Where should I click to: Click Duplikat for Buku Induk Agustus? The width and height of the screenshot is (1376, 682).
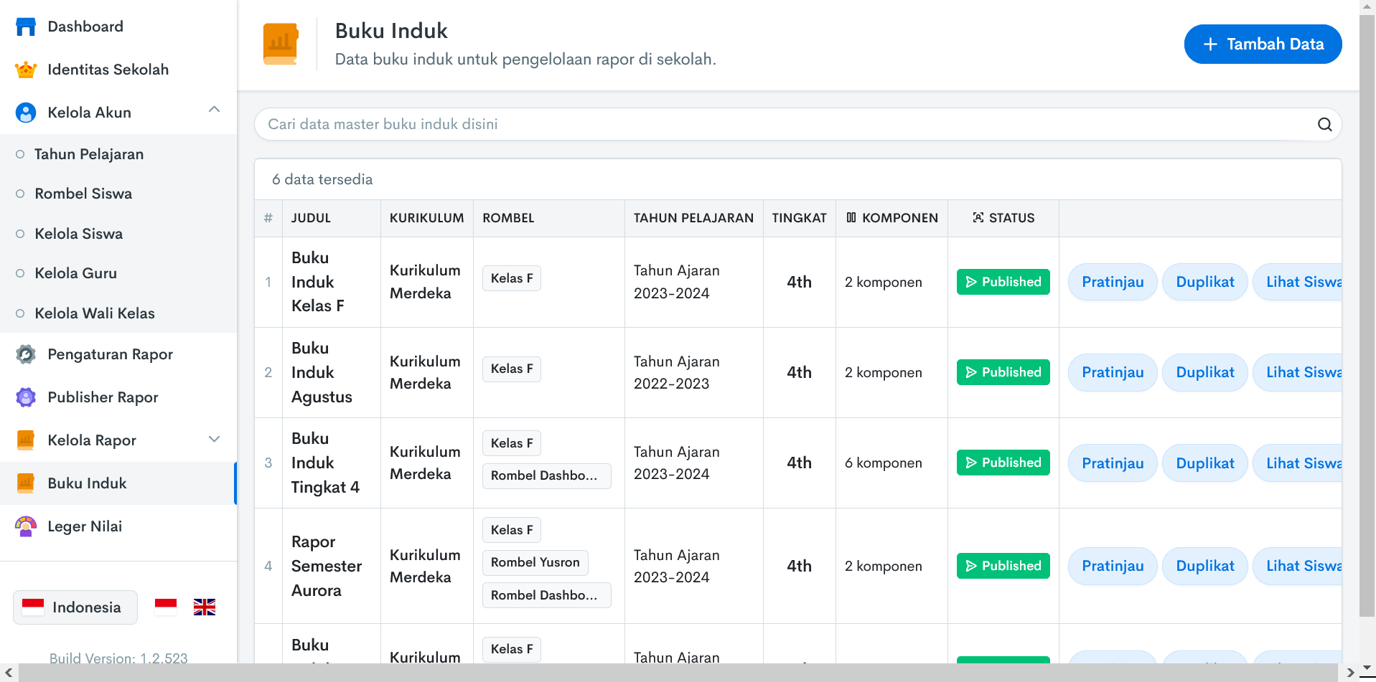coord(1204,372)
